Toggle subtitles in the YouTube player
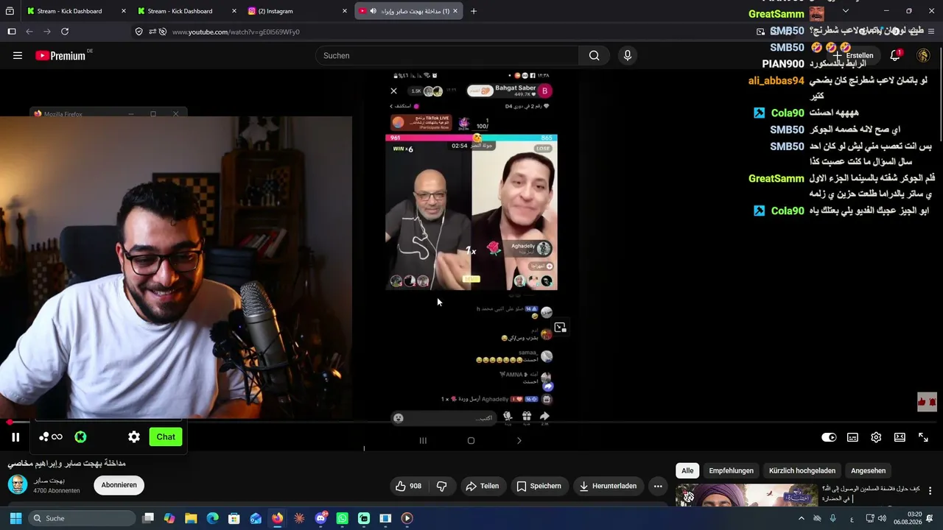Image resolution: width=943 pixels, height=530 pixels. pyautogui.click(x=852, y=437)
